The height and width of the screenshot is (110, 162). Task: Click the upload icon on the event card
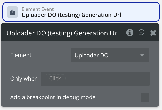12,12
